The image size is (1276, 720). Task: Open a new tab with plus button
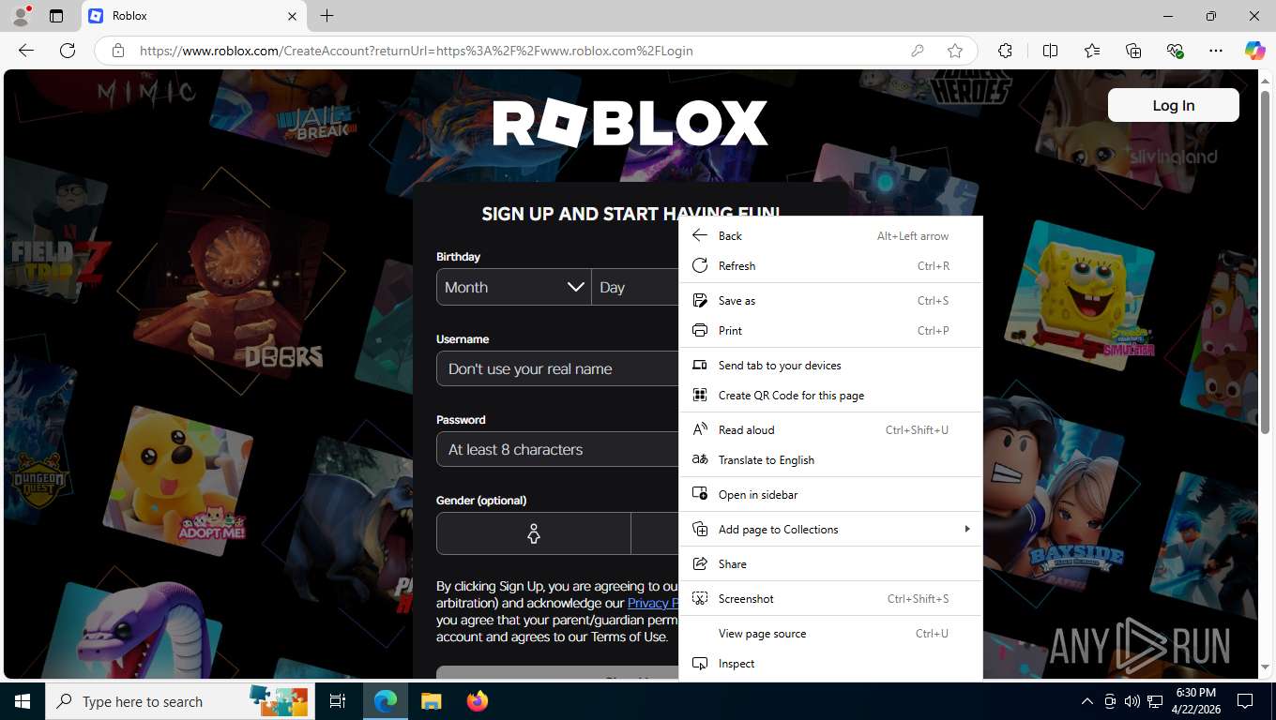(327, 16)
